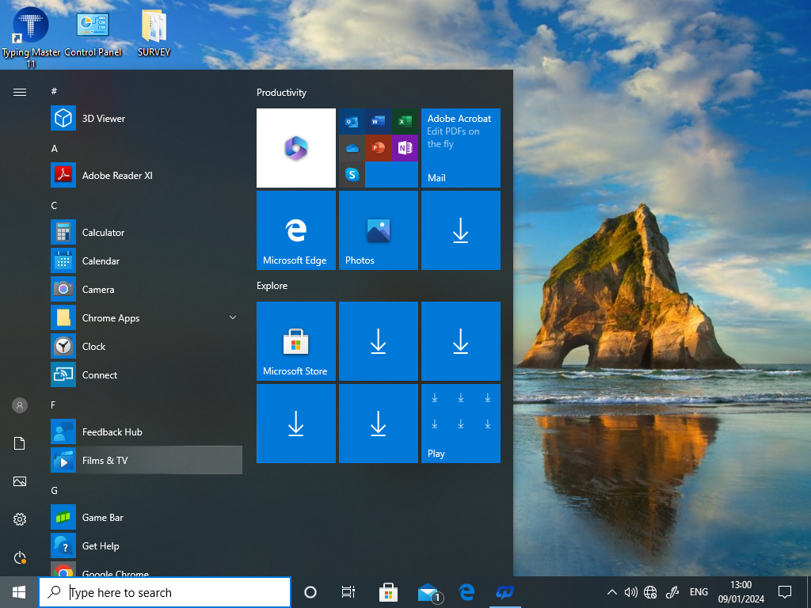
Task: Launch Feedback Hub
Action: 112,432
